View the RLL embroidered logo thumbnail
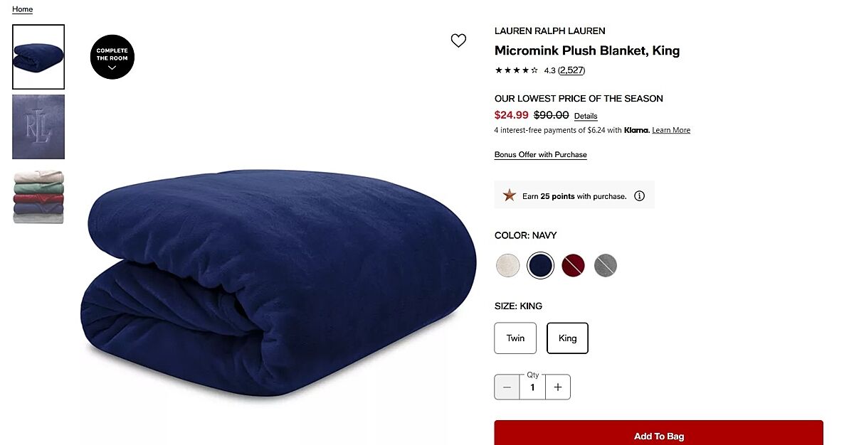Screen dimensions: 854x445 [x=38, y=127]
